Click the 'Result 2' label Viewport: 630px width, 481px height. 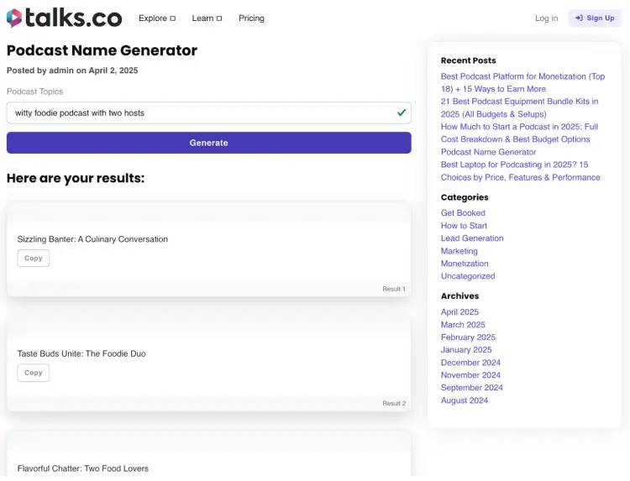point(394,403)
